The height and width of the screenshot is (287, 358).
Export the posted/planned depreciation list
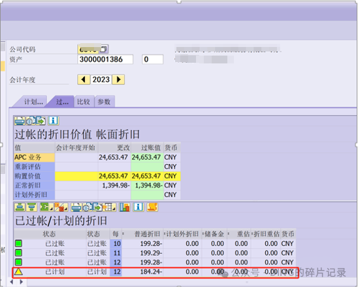(x=97, y=207)
